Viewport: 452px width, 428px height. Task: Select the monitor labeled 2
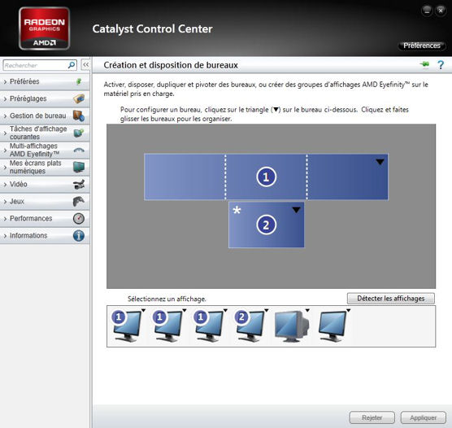pyautogui.click(x=250, y=326)
